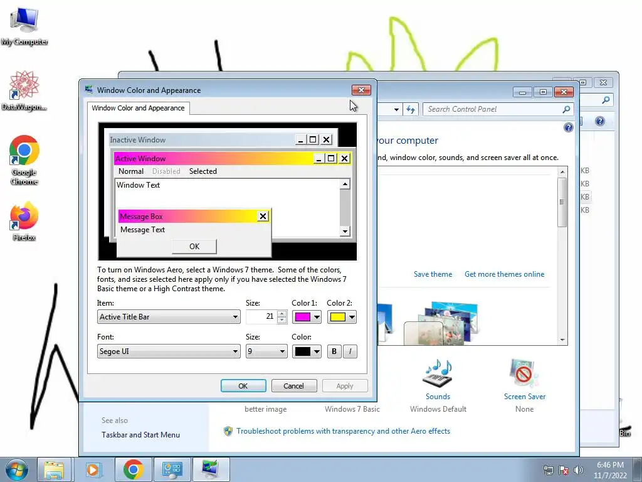Click OK in preview Message Box
The image size is (642, 482).
pyautogui.click(x=194, y=246)
